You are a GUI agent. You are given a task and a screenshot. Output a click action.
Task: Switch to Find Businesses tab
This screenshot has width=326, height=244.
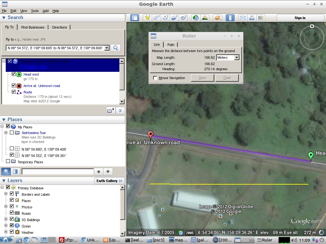33,27
